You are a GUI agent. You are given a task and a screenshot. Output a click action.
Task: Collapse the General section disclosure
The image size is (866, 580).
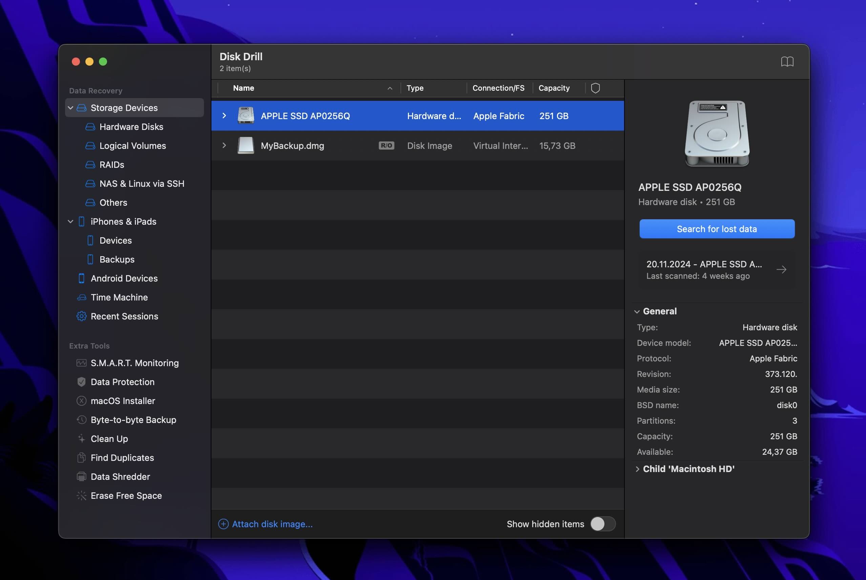637,311
